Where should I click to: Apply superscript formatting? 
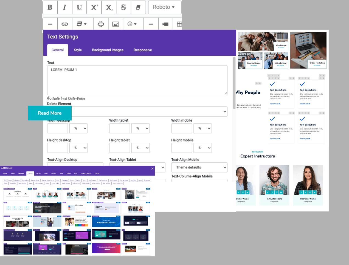[x=94, y=7]
